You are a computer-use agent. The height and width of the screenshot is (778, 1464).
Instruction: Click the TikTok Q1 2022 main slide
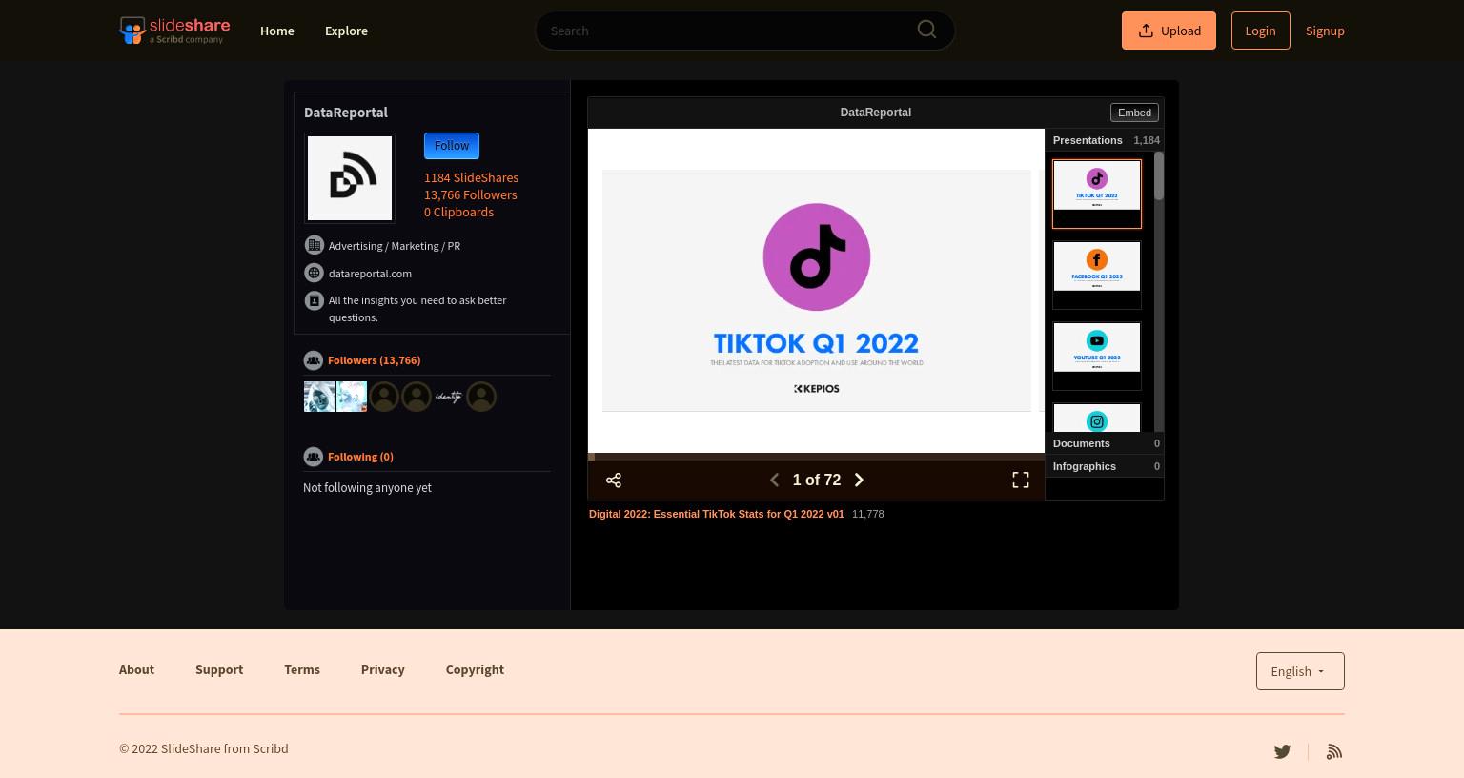click(816, 291)
